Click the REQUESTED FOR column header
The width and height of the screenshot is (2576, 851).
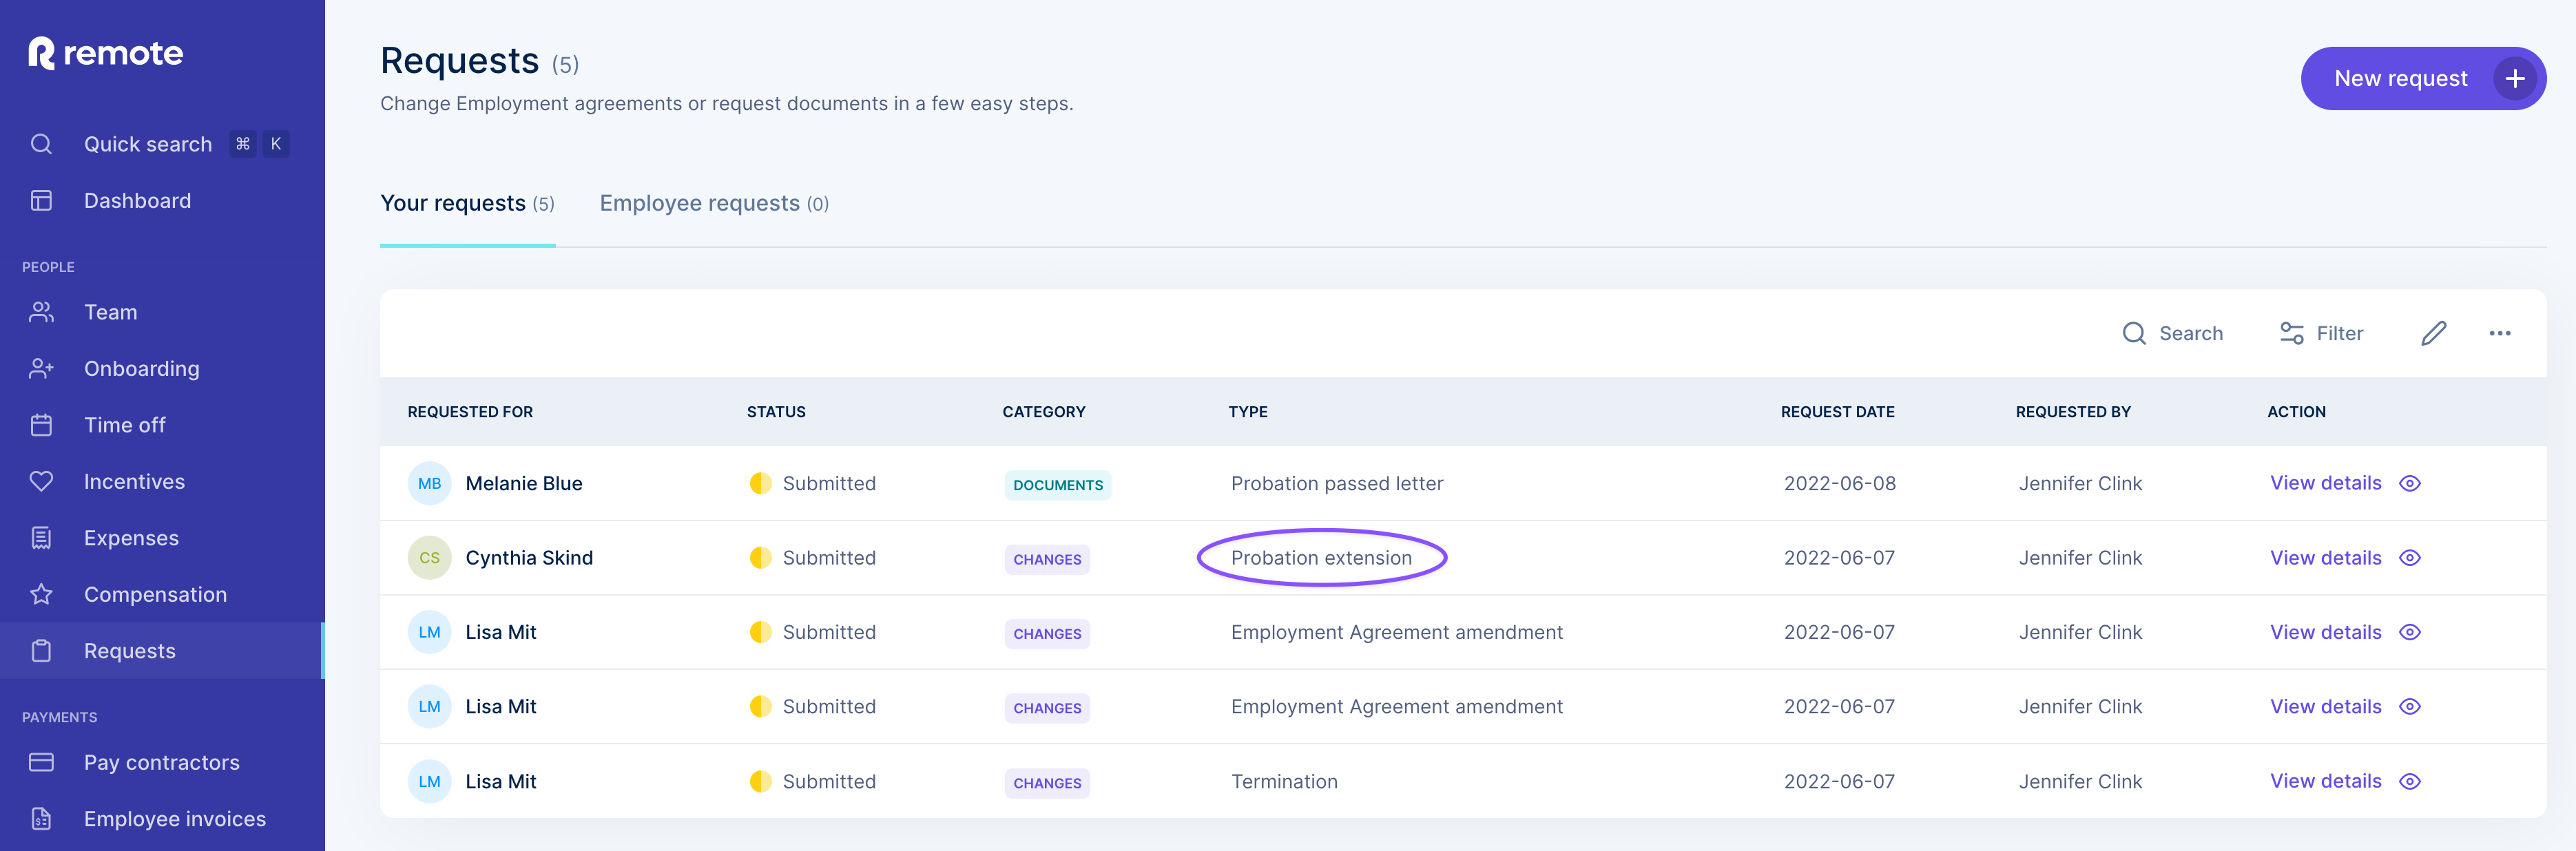point(470,412)
